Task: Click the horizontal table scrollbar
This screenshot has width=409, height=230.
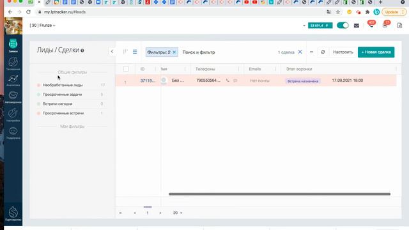Action: (279, 194)
